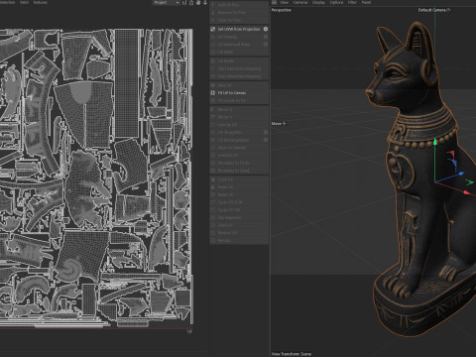Click the Perspective label in viewport
476x357 pixels.
pyautogui.click(x=282, y=10)
